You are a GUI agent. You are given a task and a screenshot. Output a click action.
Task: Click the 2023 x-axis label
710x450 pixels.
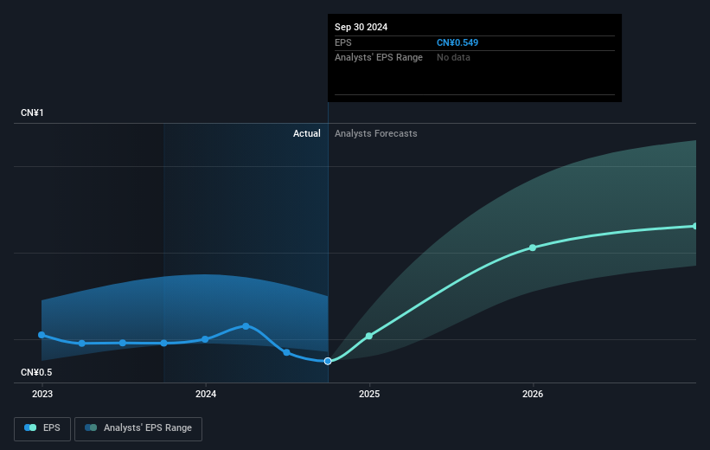click(x=42, y=394)
